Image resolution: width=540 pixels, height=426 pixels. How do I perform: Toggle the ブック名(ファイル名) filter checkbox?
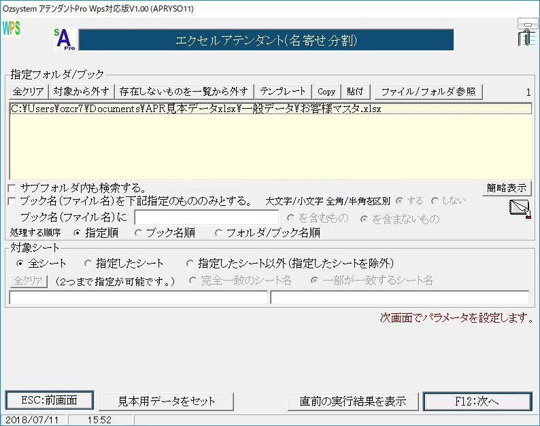[12, 201]
